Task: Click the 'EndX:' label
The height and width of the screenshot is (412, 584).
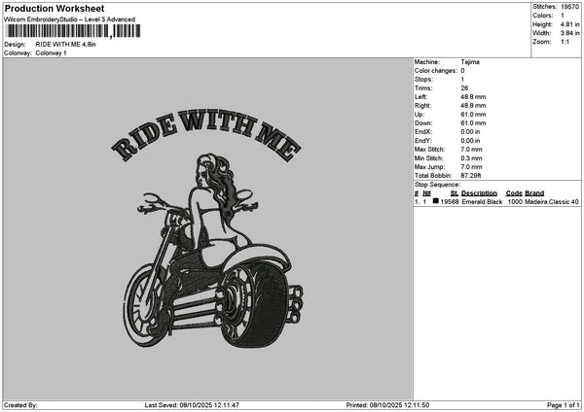Action: [x=422, y=131]
